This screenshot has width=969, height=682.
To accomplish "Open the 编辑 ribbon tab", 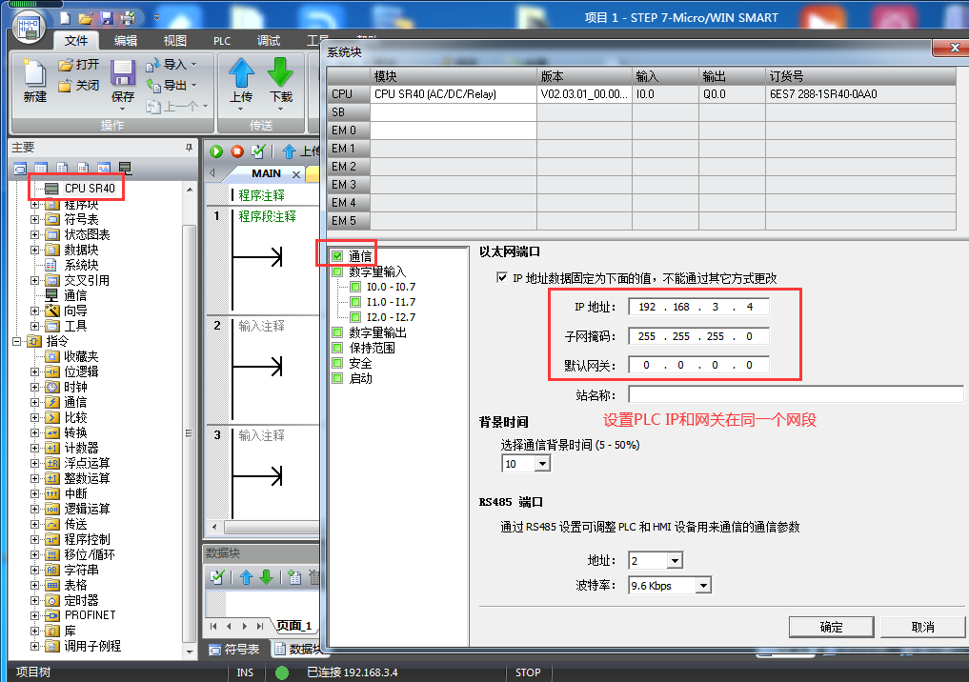I will [x=126, y=41].
